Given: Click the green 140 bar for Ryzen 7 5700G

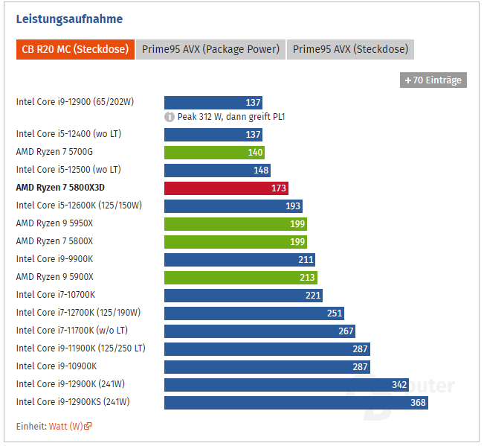Looking at the screenshot, I should [x=214, y=153].
